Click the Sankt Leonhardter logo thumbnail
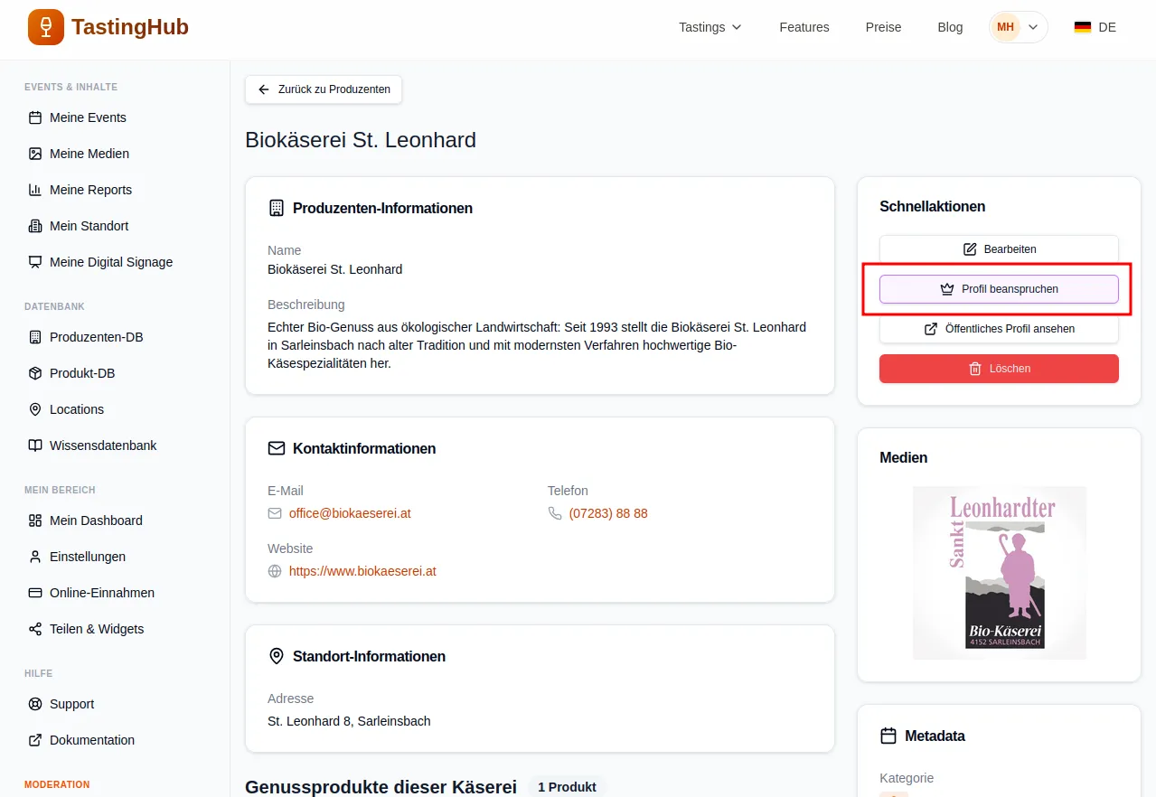This screenshot has width=1156, height=797. [x=999, y=573]
